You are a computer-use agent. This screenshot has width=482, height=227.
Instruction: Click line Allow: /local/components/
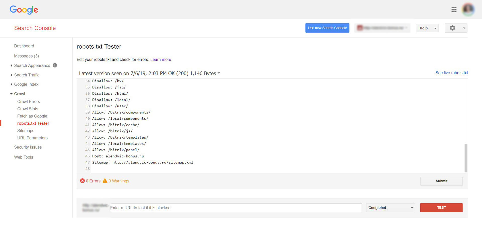[x=120, y=119]
